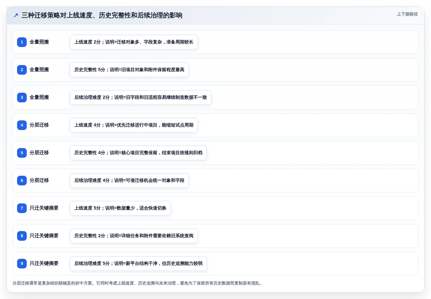Viewport: 431px width, 299px height.
Task: Open the 上线速度 4分 detail chip
Action: point(134,125)
